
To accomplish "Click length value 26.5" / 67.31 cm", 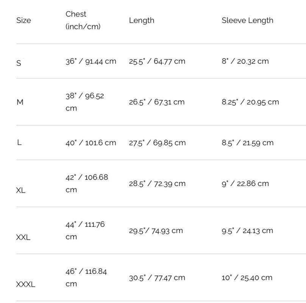I will [x=156, y=102].
